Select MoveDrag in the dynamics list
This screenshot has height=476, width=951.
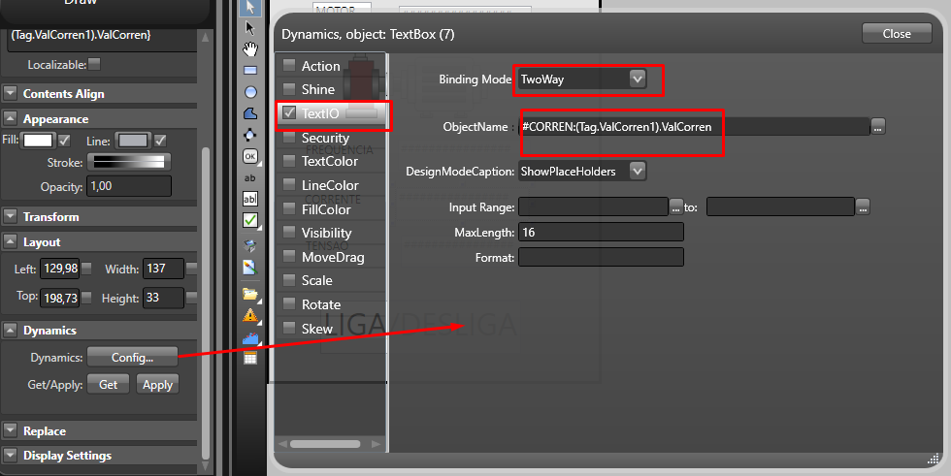click(330, 257)
